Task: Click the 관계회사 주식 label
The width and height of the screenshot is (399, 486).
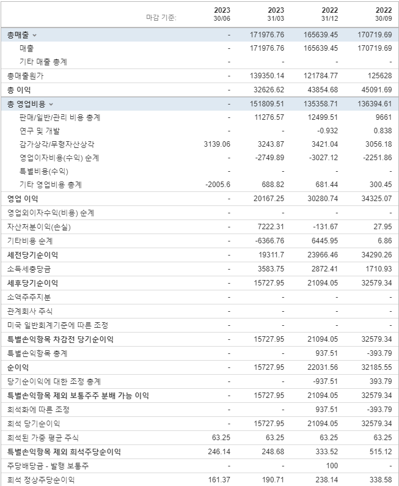Action: click(30, 312)
